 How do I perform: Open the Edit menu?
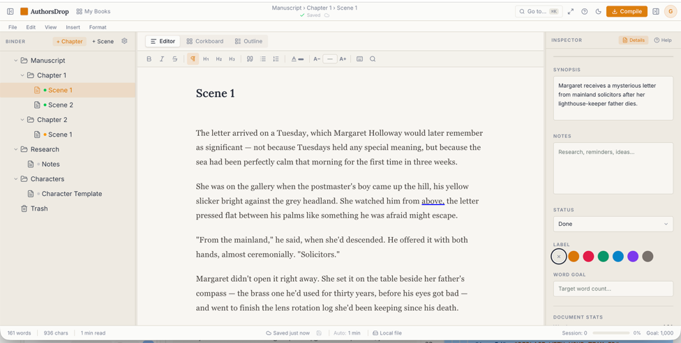tap(31, 27)
